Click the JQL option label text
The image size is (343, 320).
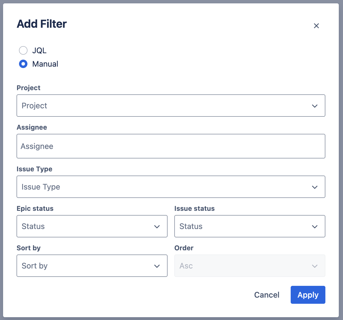39,51
